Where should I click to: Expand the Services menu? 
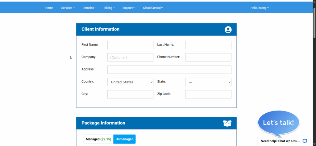(68, 8)
